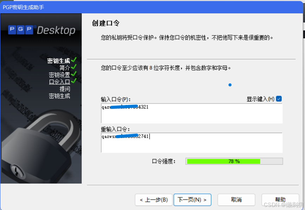Cancel the wizard with 取消 button
The width and height of the screenshot is (305, 210).
(x=236, y=200)
